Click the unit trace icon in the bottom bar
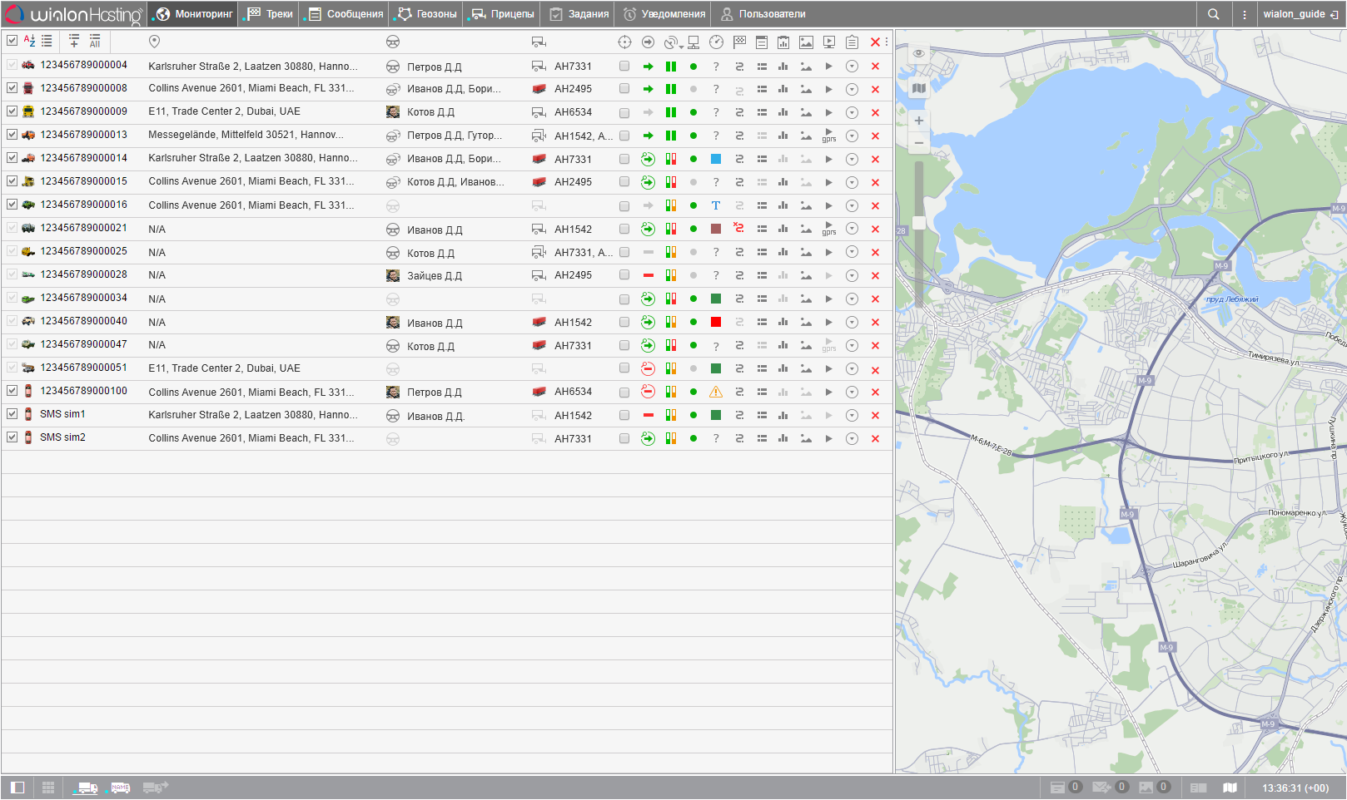1347x800 pixels. pyautogui.click(x=155, y=787)
